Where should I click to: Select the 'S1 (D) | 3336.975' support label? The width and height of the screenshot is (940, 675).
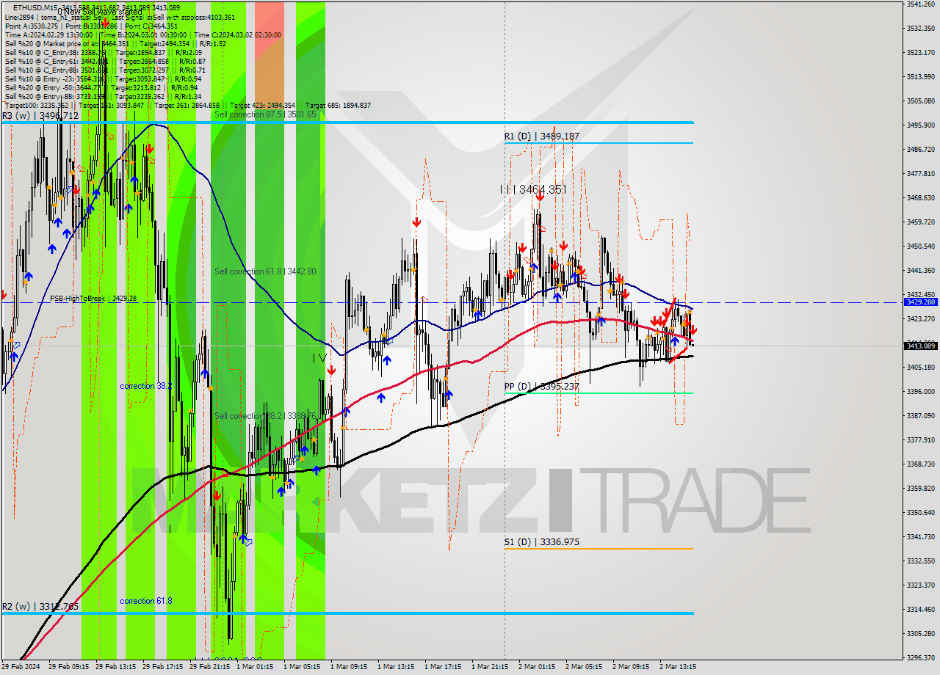541,542
